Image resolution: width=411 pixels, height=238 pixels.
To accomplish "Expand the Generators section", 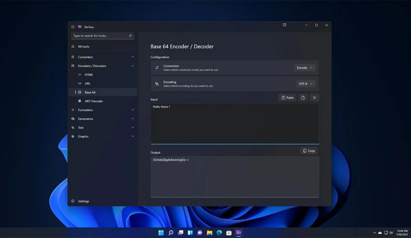I will click(x=133, y=119).
